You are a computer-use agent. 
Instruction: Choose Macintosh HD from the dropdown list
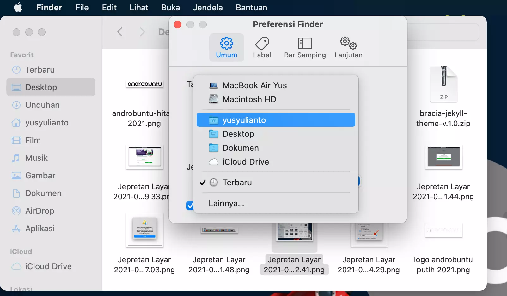(x=250, y=99)
